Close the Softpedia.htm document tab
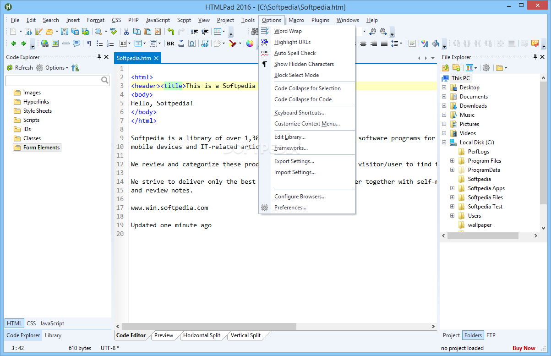551x356 pixels. tap(156, 58)
